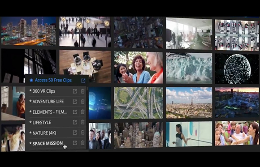The width and height of the screenshot is (260, 167).
Task: Open the family playing outdoors clip thumbnail
Action: [237, 133]
